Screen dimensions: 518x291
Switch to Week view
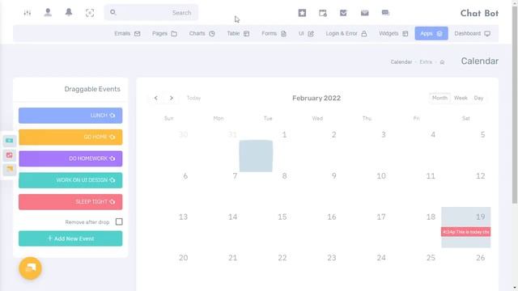[x=461, y=98]
